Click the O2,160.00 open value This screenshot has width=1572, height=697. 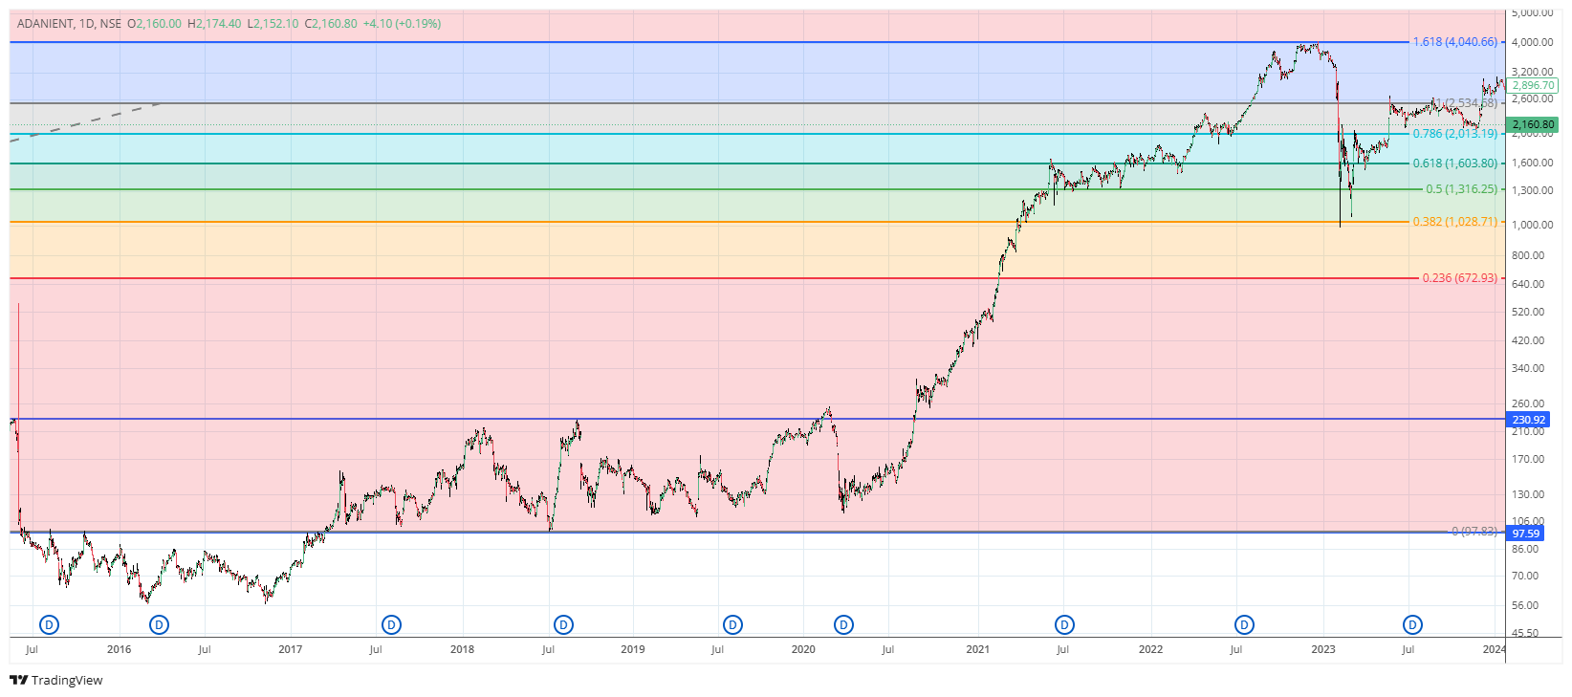pyautogui.click(x=154, y=24)
